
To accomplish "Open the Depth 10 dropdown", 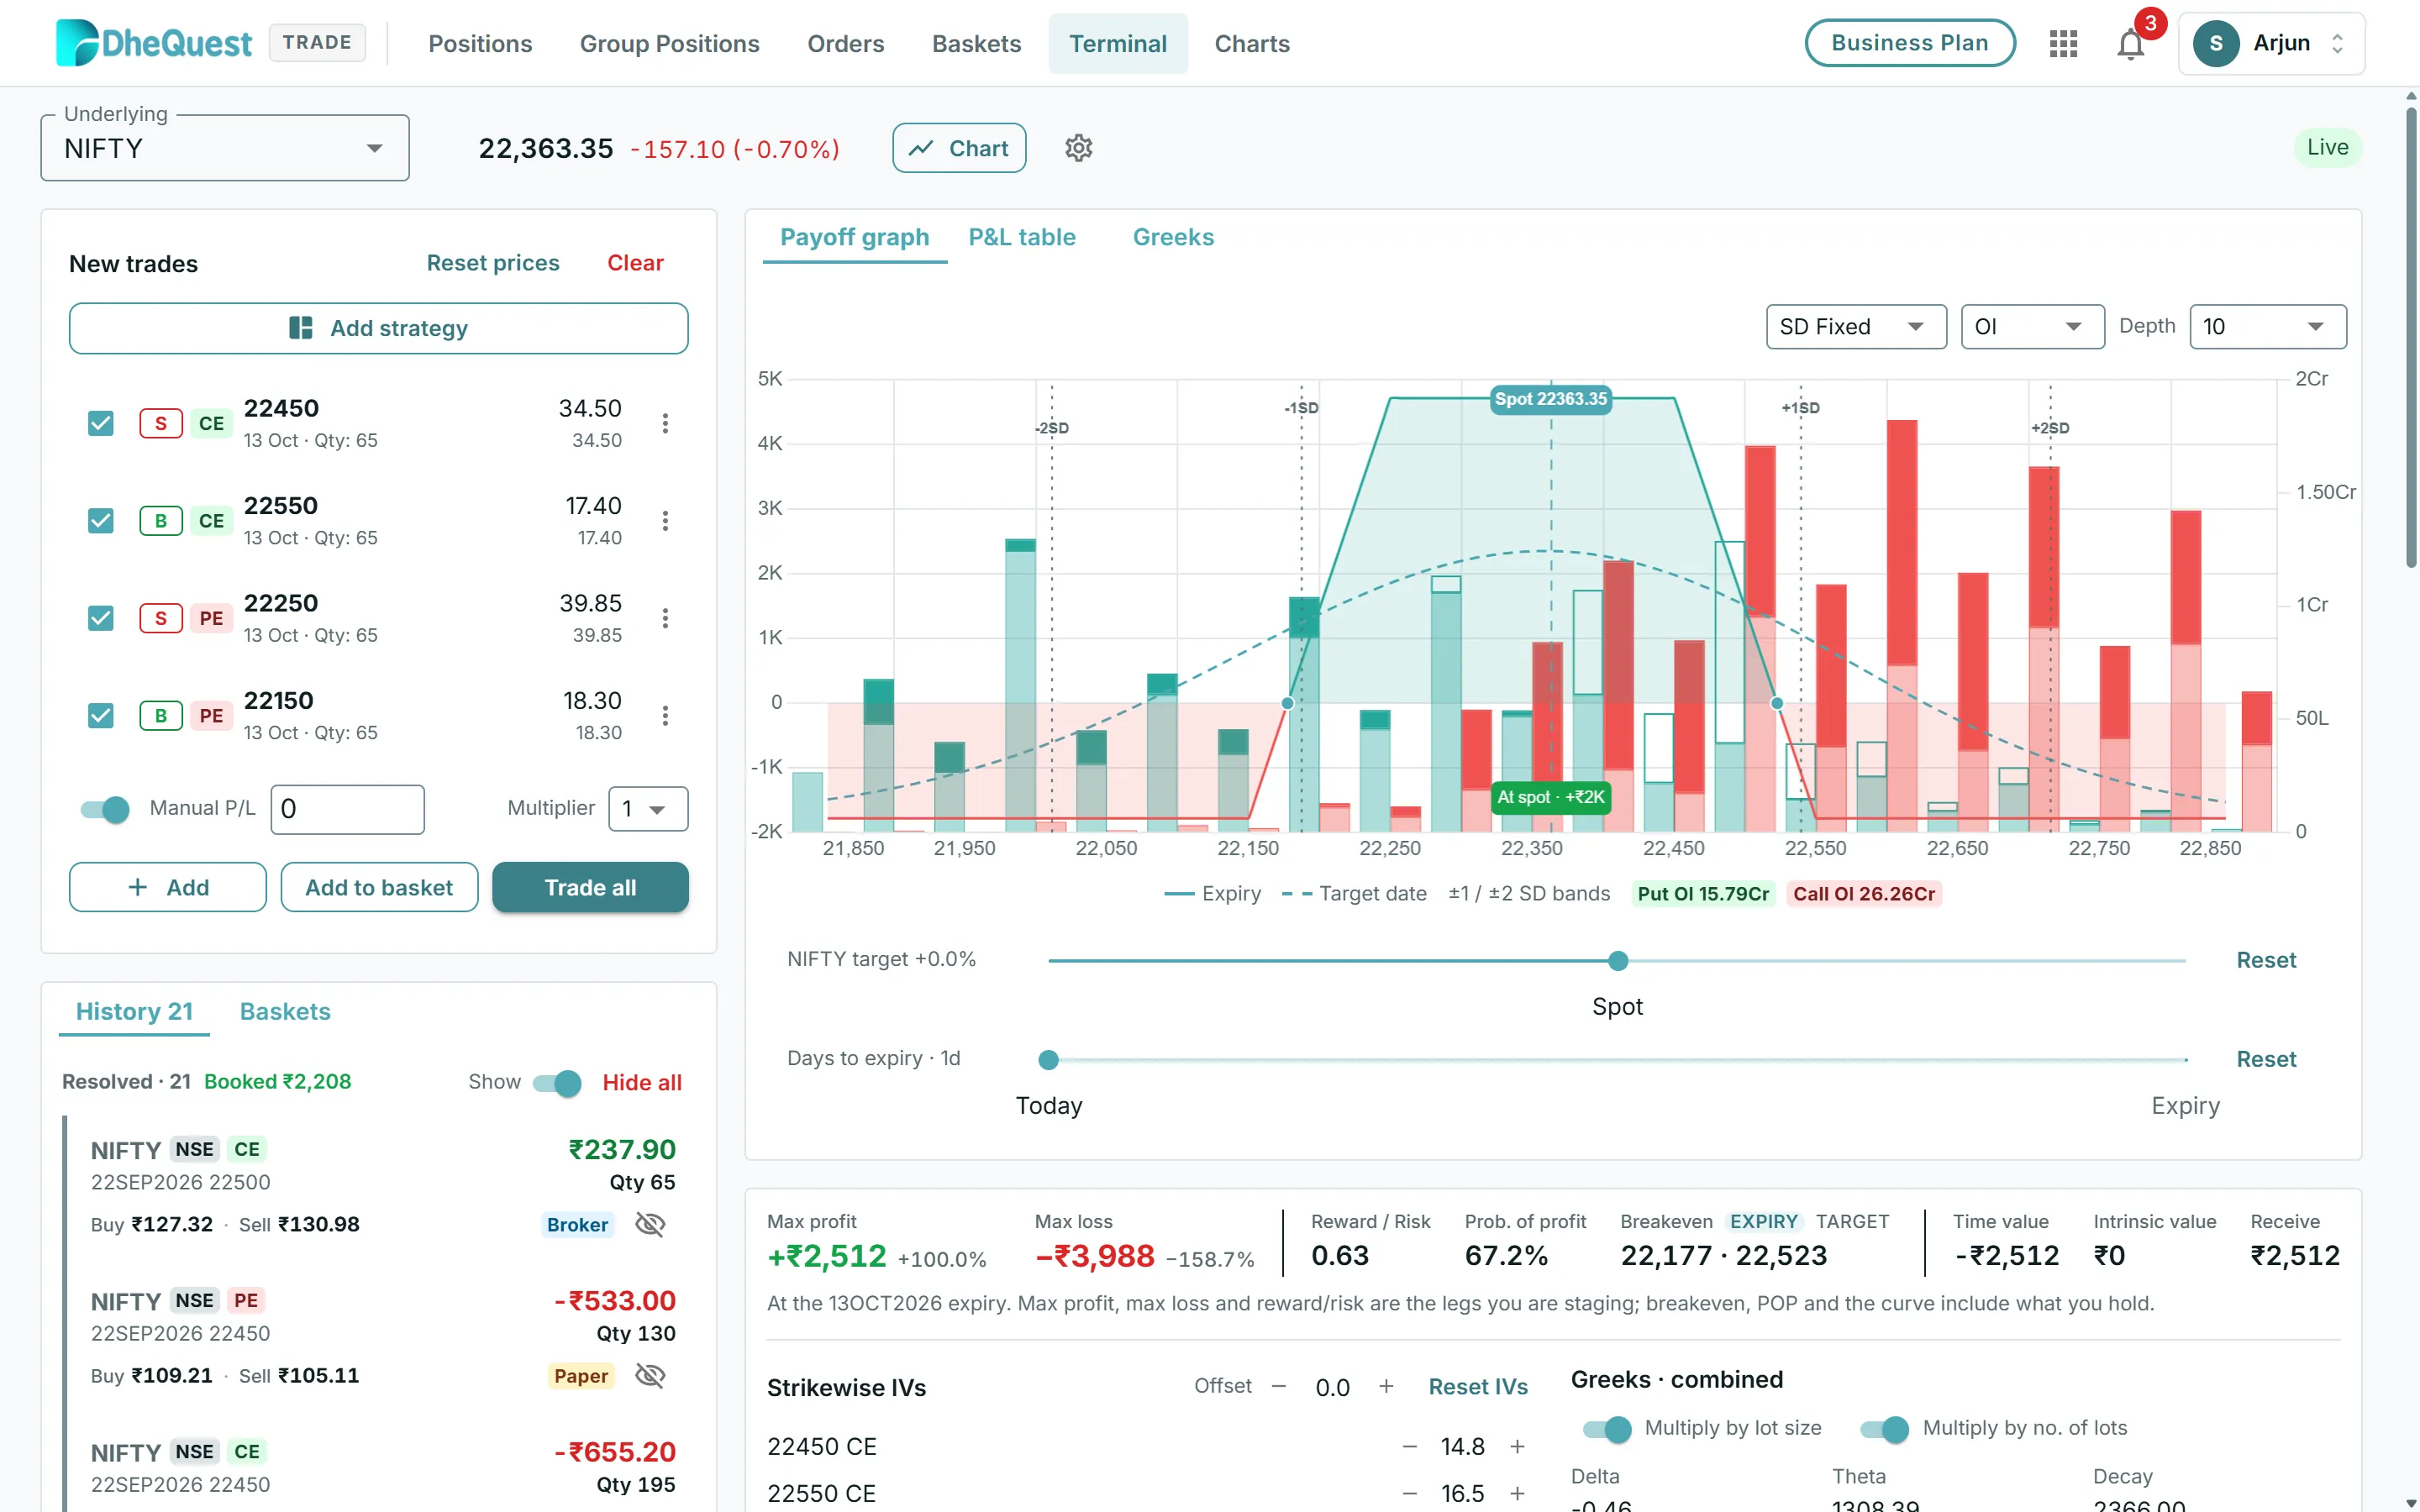I will 2267,327.
